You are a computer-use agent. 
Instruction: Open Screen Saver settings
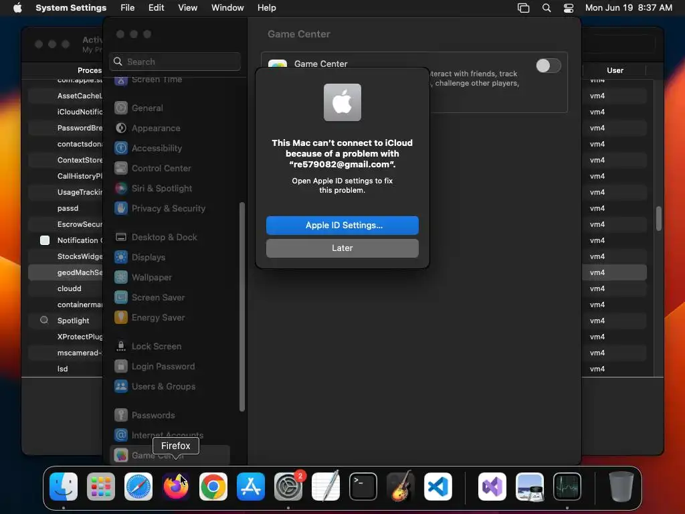point(149,298)
